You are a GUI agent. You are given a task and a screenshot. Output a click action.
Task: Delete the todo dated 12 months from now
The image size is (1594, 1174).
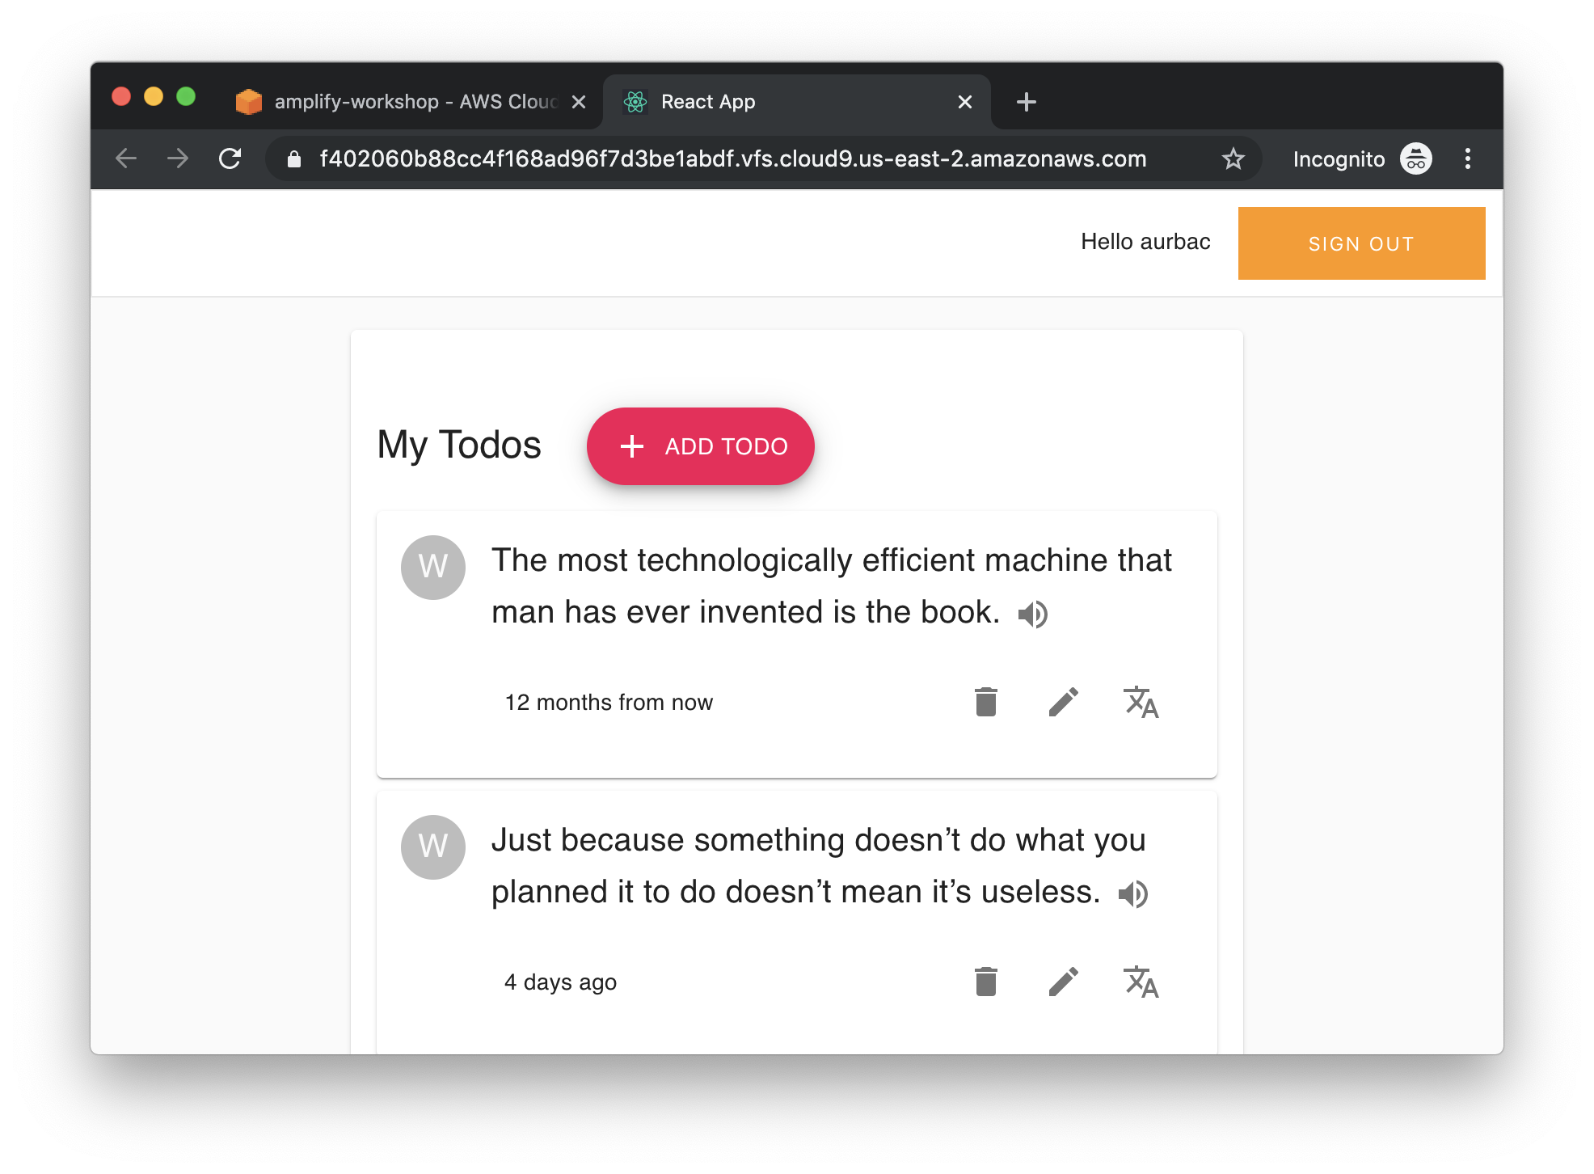pyautogui.click(x=985, y=702)
